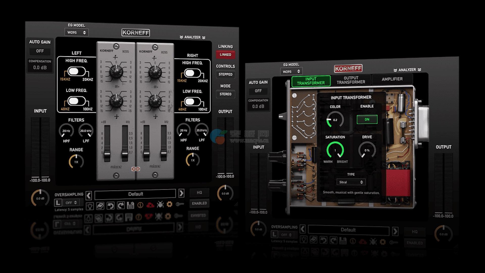
Task: Expand the ANALYZER panel in left plugin
Action: pos(192,37)
